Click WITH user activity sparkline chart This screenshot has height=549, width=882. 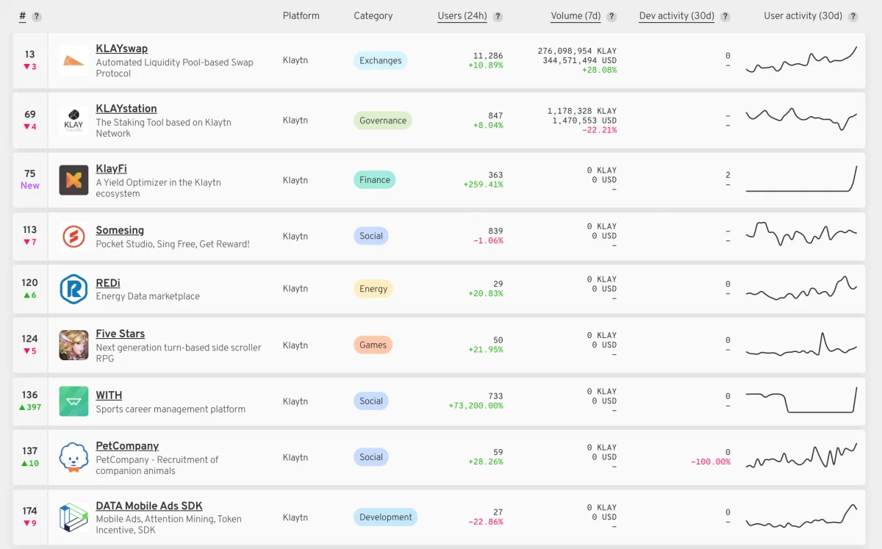point(801,400)
